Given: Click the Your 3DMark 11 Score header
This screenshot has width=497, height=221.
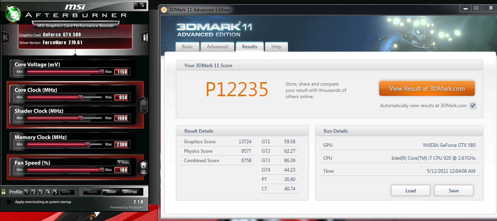Looking at the screenshot, I should (x=208, y=66).
